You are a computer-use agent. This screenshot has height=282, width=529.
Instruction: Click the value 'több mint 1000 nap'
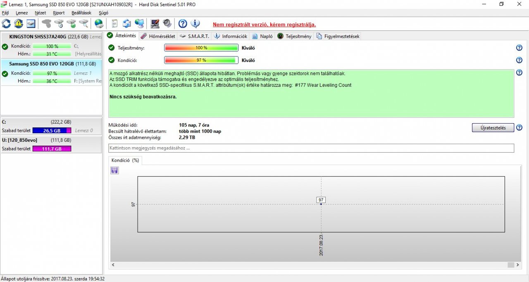pyautogui.click(x=200, y=131)
